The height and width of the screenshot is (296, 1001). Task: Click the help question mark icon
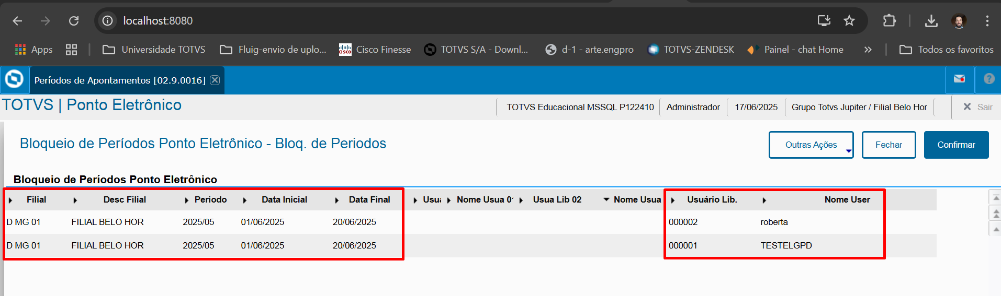click(989, 79)
